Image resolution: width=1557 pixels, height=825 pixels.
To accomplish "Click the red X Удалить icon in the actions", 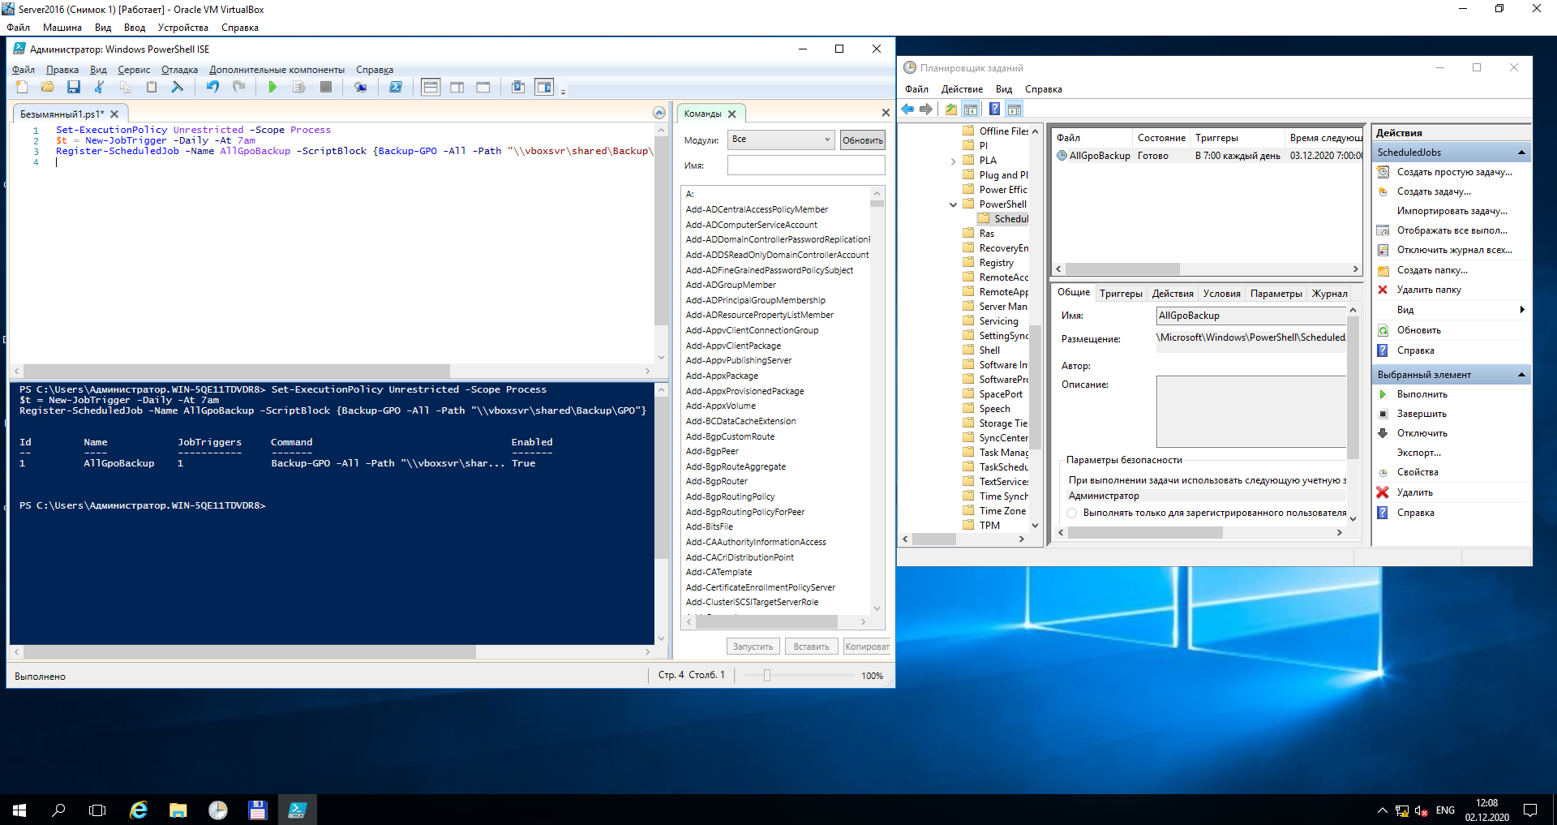I will tap(1383, 492).
